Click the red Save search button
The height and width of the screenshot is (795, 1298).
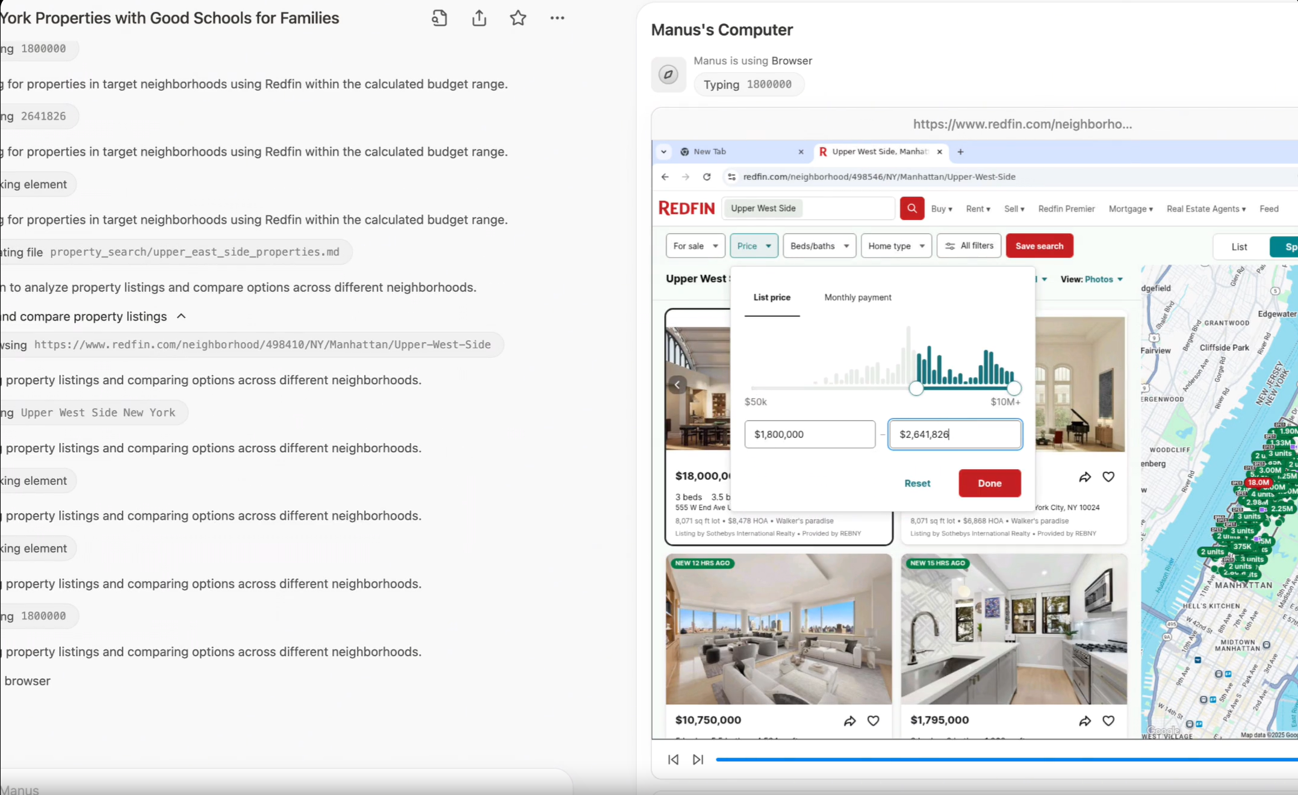1039,246
